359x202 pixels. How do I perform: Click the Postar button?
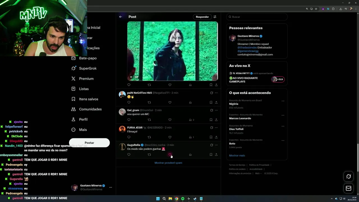point(89,143)
